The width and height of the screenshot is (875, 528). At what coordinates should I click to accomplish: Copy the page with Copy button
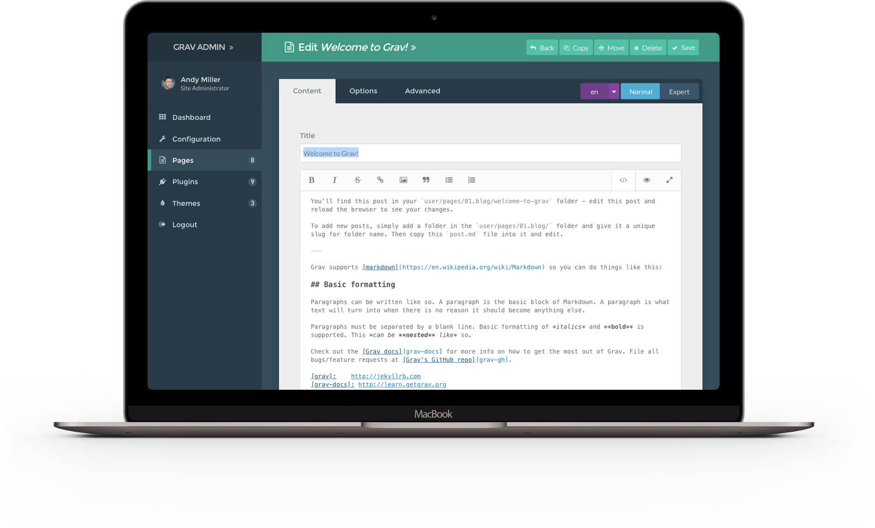click(576, 48)
